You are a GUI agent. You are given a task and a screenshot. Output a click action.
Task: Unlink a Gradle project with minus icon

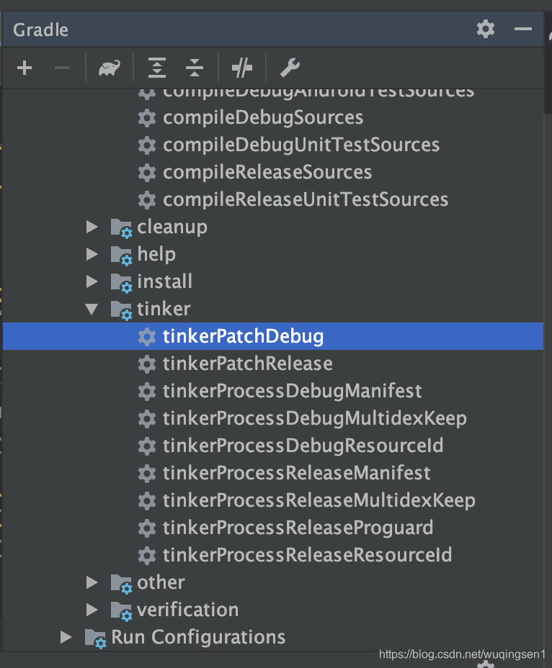[x=61, y=68]
